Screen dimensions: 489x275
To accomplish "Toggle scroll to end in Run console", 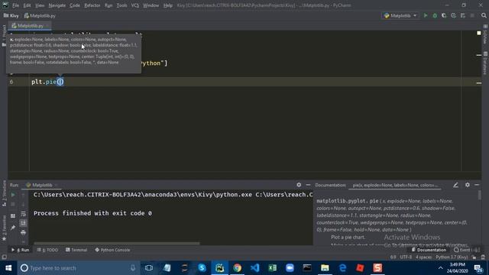I will (24, 223).
